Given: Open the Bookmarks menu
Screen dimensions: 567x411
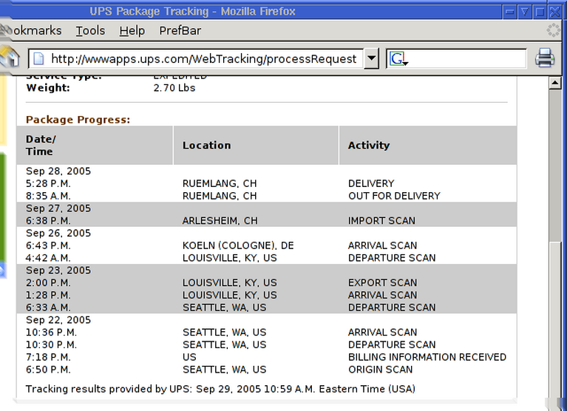Looking at the screenshot, I should click(32, 31).
